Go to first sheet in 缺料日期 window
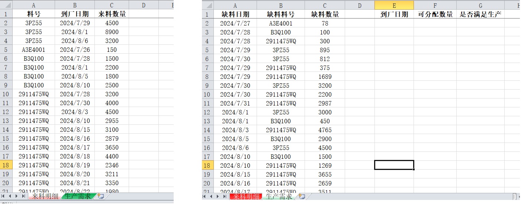Image resolution: width=521 pixels, height=204 pixels. 205,196
